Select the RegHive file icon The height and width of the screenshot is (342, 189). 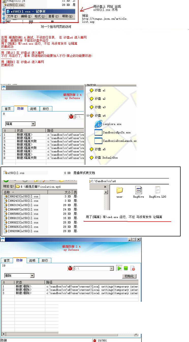coord(139,190)
